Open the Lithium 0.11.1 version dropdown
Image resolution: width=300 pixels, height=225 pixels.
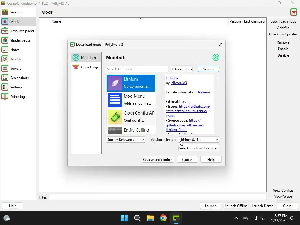[199, 140]
